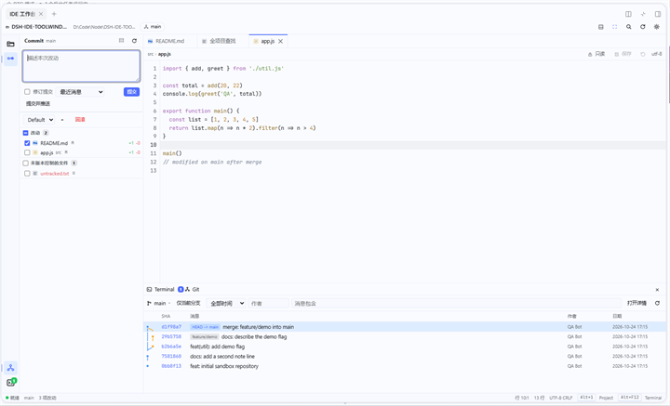Toggle the current-branch-only log filter
The image size is (670, 406).
pos(188,303)
